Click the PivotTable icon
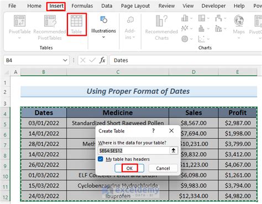 [x=19, y=21]
